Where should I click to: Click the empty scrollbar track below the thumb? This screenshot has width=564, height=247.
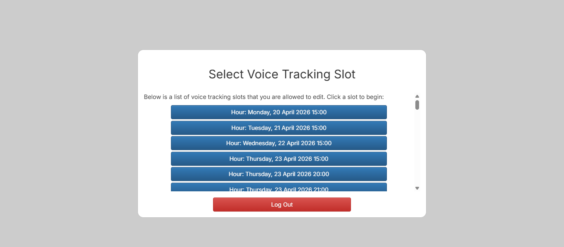[417, 148]
